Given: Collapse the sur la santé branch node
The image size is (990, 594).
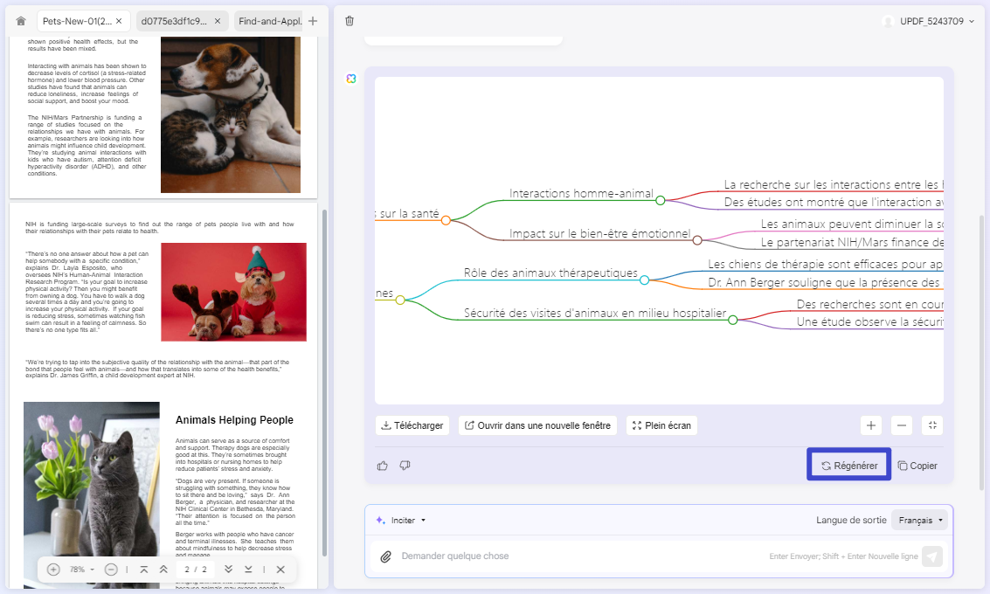Looking at the screenshot, I should tap(446, 220).
